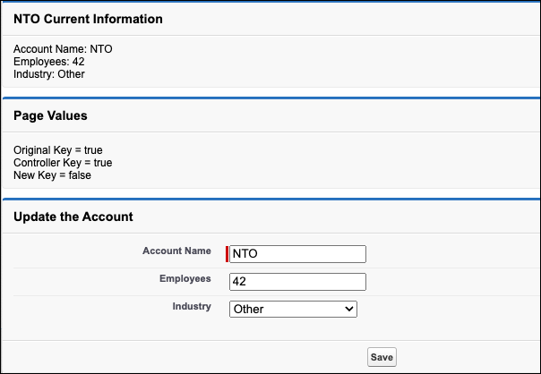The width and height of the screenshot is (541, 374).
Task: Click the Account Name field label
Action: click(176, 251)
